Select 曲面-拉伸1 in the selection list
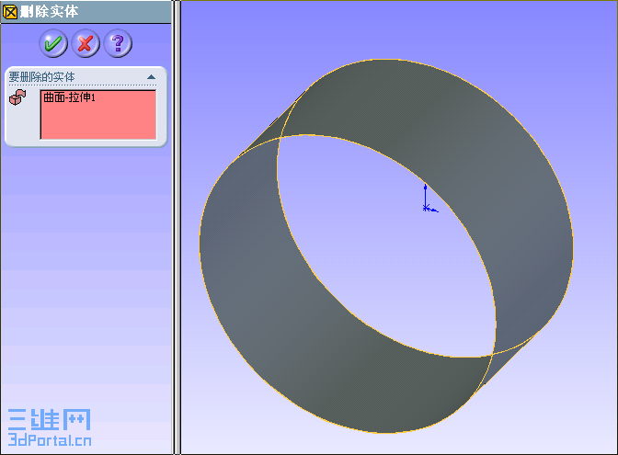 point(69,97)
